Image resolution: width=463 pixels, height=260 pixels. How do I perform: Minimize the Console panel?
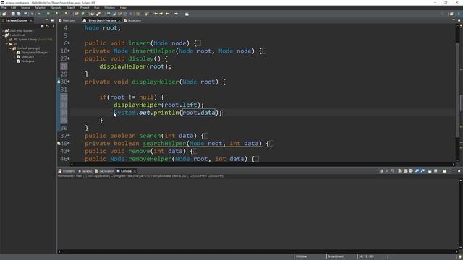click(x=454, y=170)
